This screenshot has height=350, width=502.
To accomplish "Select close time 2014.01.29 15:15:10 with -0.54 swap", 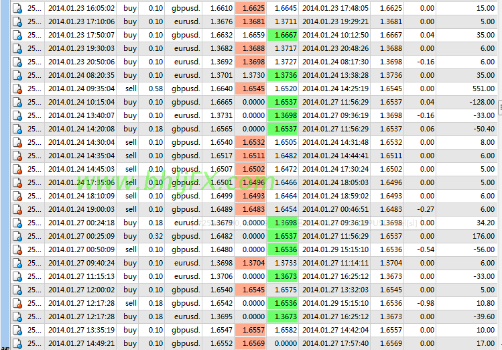I will [x=334, y=249].
